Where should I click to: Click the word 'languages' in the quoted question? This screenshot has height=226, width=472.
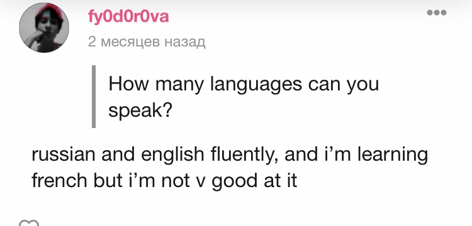click(x=256, y=84)
